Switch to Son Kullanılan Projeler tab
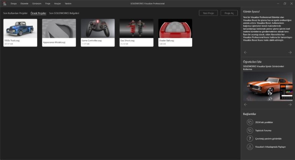This screenshot has height=160, width=295. point(15,13)
